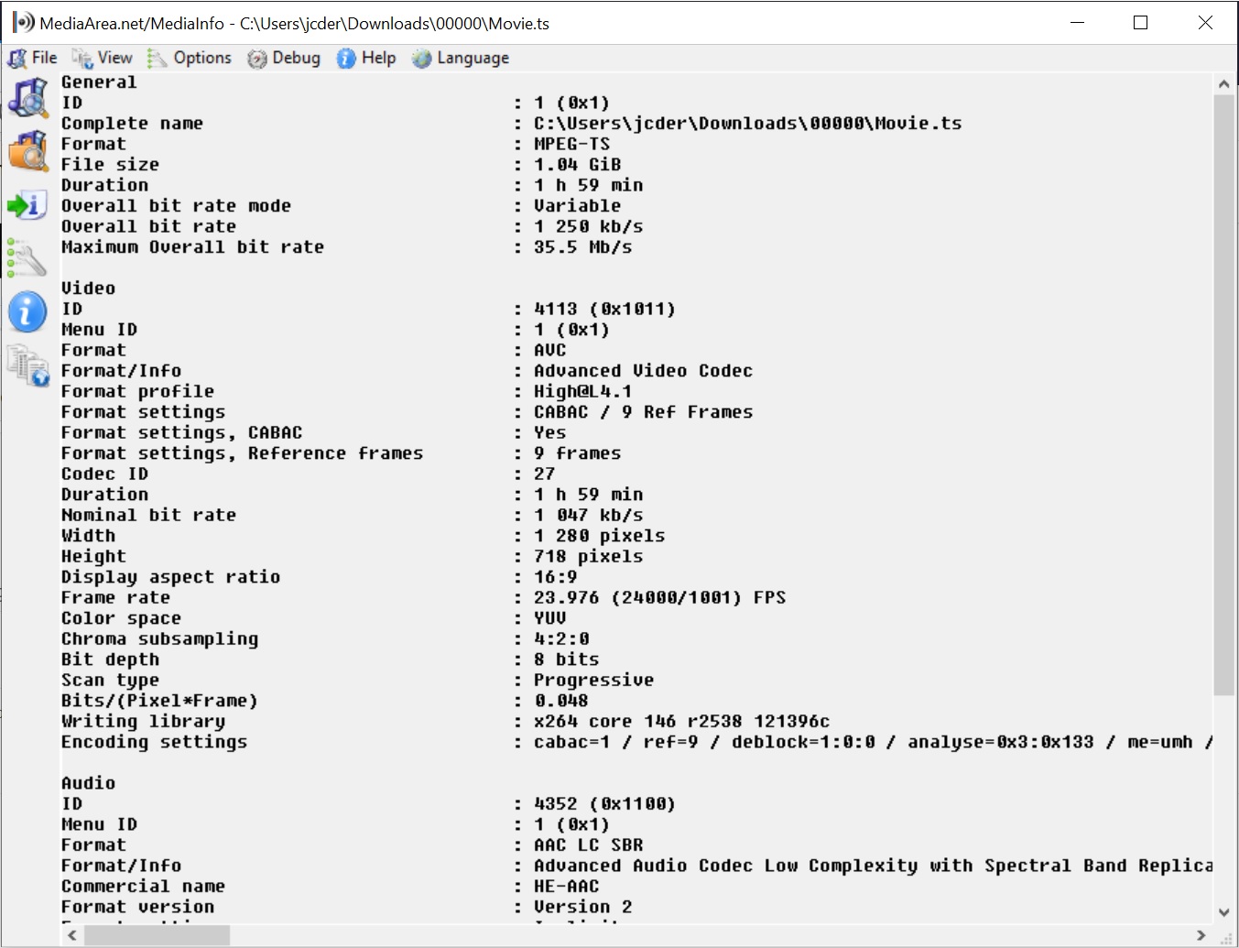Export the report with the green arrow icon
Viewport: 1239px width, 948px height.
[x=27, y=205]
